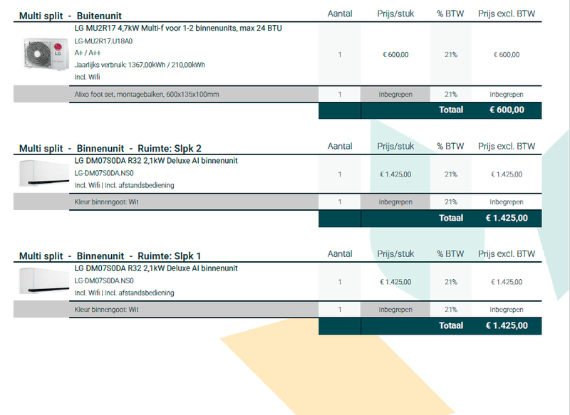Click model code 'LG-DM07S0DA.NS0' in Slpk 1 section
The width and height of the screenshot is (570, 415).
pyautogui.click(x=104, y=280)
